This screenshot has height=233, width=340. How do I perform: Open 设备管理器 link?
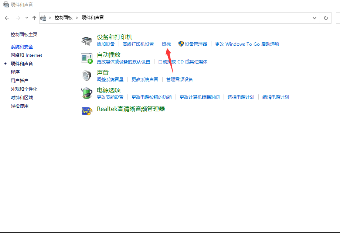tap(196, 44)
